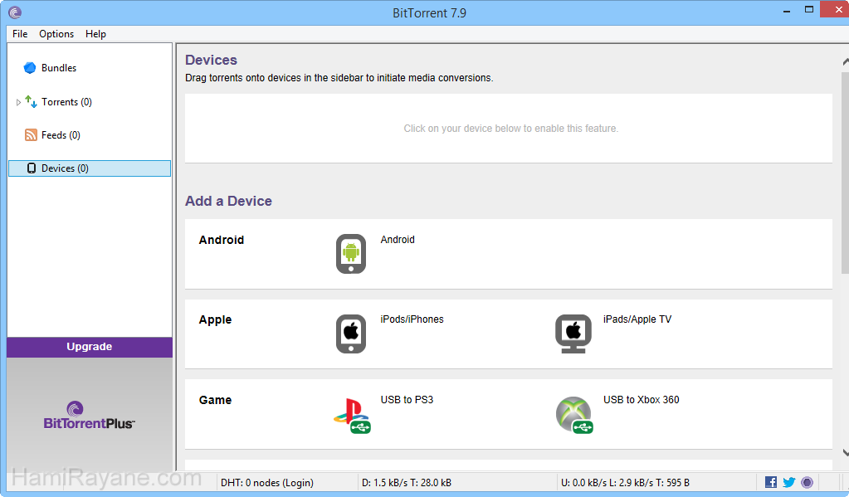
Task: Click the bold Android category label
Action: [x=222, y=240]
